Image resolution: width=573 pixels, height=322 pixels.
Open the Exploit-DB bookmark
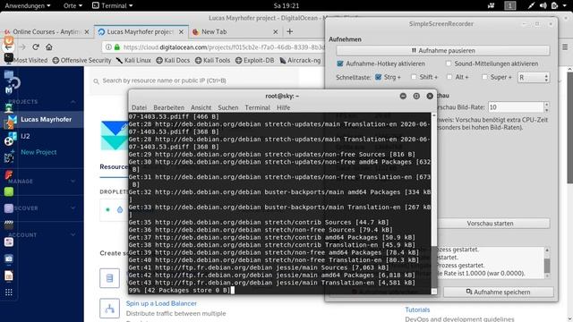tap(254, 60)
